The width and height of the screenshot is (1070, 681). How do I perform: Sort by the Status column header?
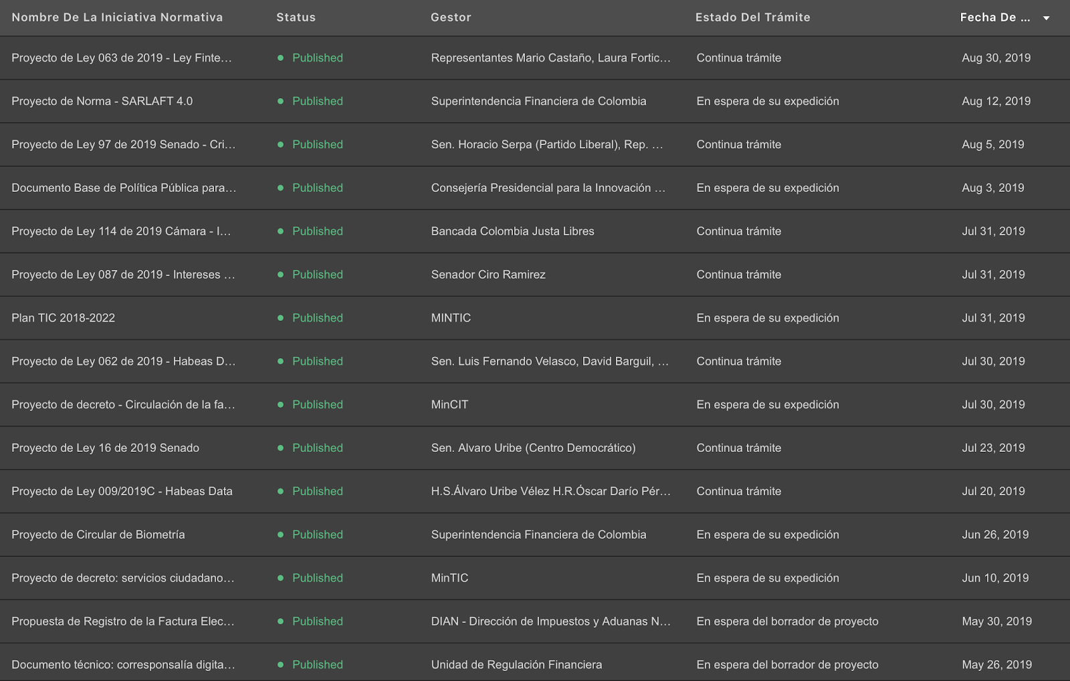click(296, 17)
